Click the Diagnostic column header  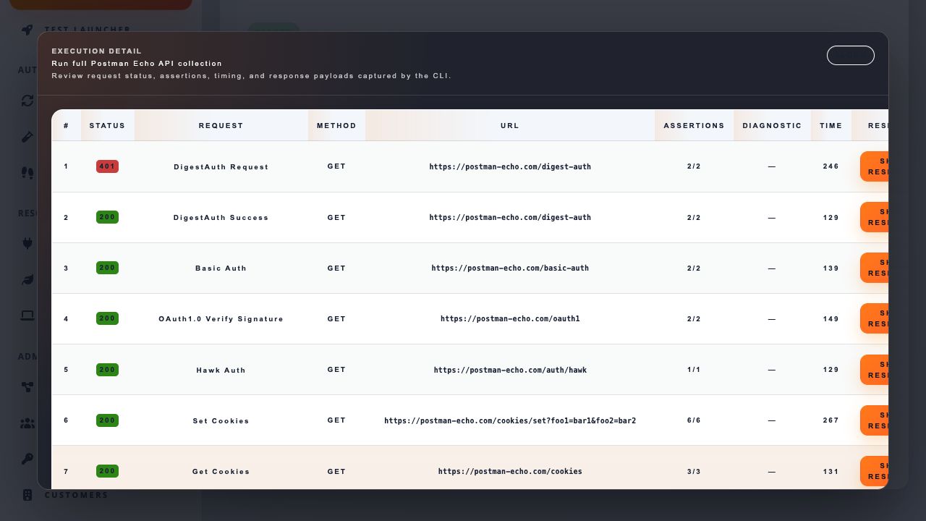click(772, 125)
